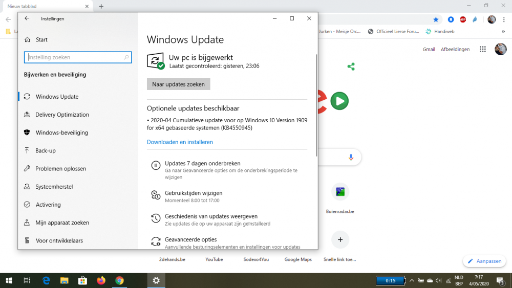
Task: Click the Afbeeldingen link
Action: [x=455, y=49]
